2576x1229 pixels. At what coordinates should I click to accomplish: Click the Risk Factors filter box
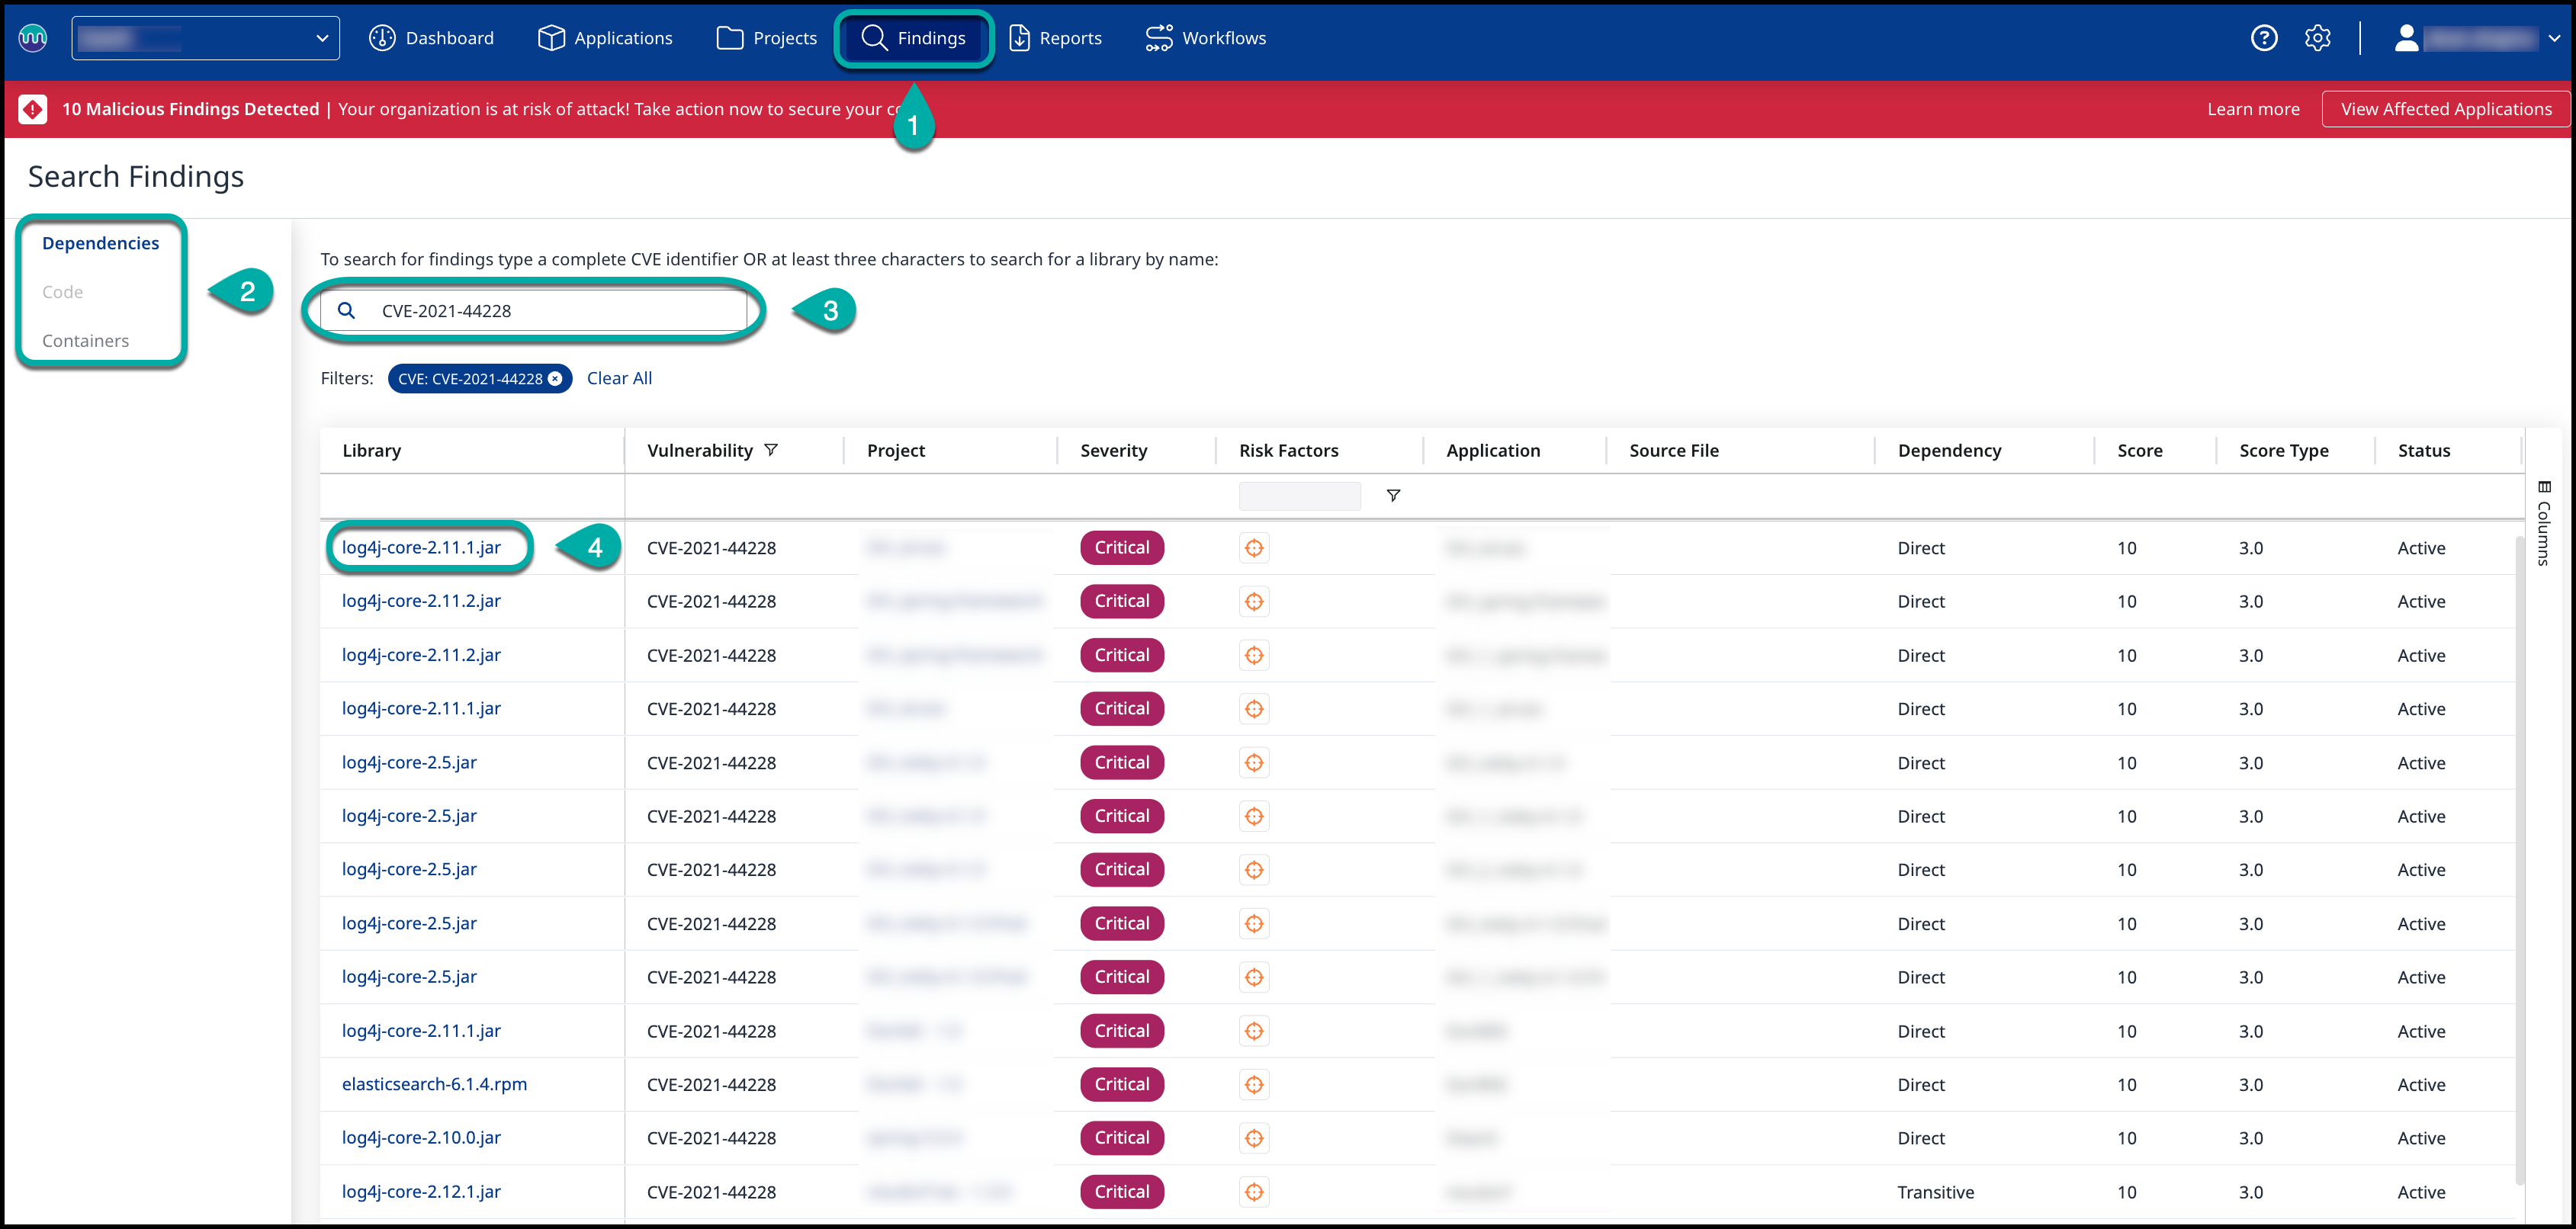(x=1299, y=496)
